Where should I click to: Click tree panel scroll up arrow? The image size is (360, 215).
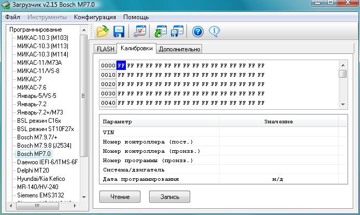coord(84,30)
